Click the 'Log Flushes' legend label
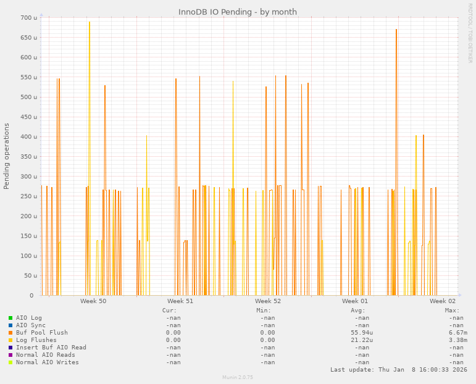Viewport: 476px width, 384px height. pyautogui.click(x=36, y=340)
